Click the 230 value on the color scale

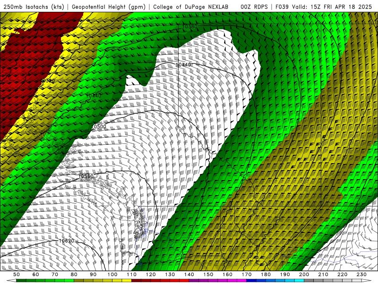361,275
